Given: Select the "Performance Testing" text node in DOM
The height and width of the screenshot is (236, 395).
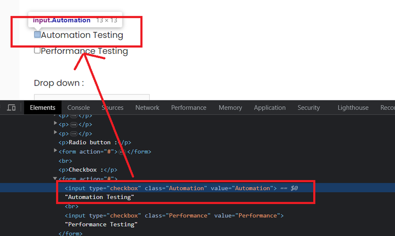Looking at the screenshot, I should coord(101,224).
